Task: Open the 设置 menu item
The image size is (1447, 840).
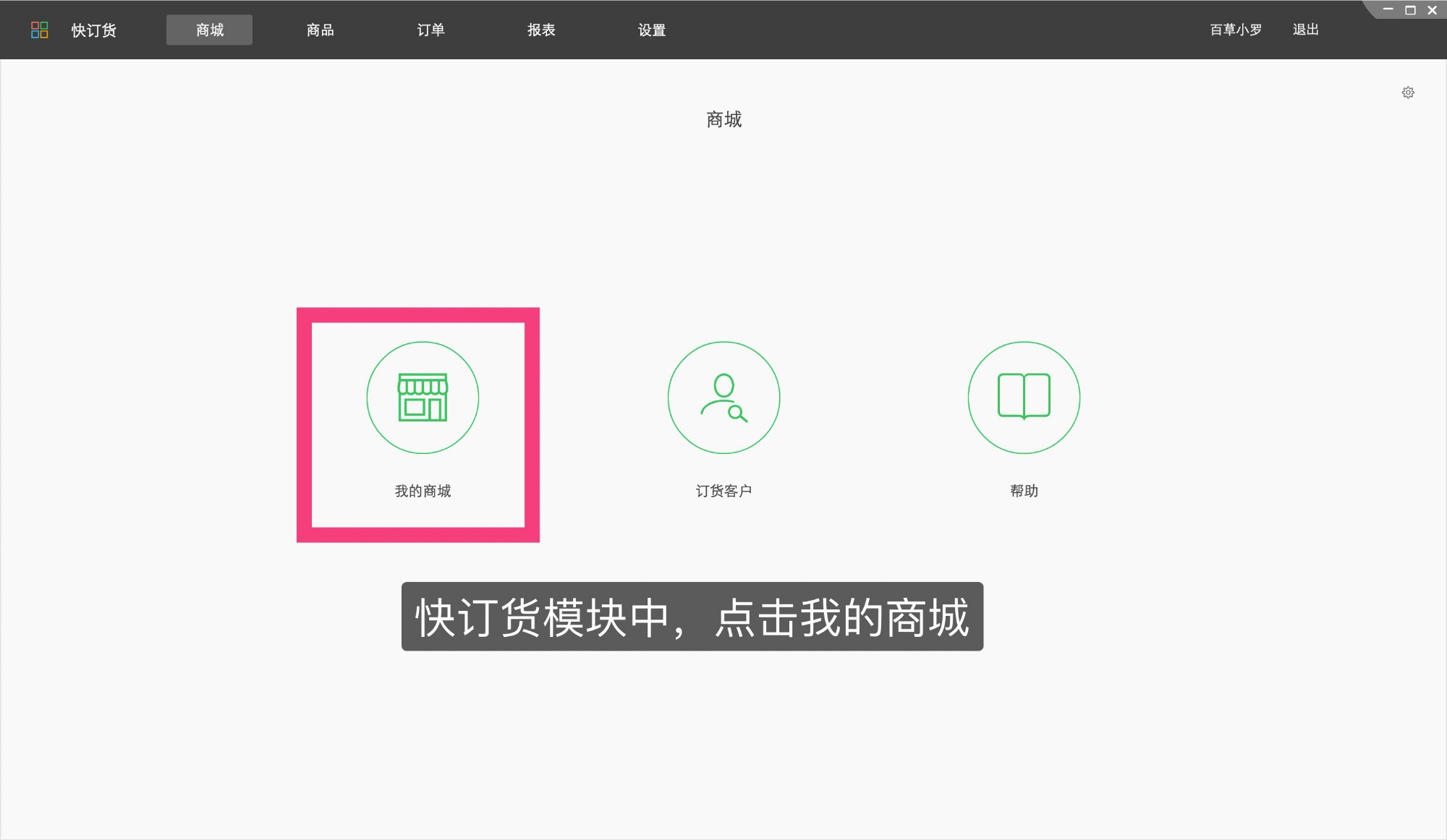Action: tap(650, 30)
